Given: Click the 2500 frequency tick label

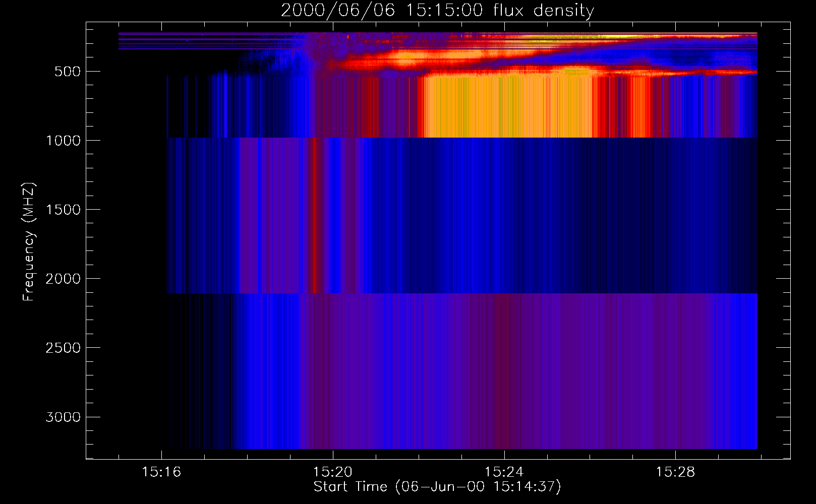Looking at the screenshot, I should coord(63,348).
